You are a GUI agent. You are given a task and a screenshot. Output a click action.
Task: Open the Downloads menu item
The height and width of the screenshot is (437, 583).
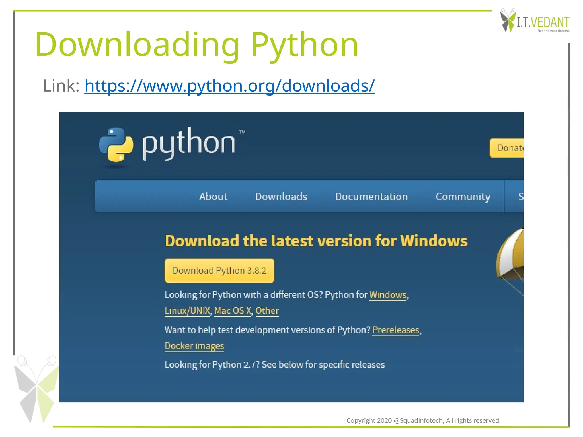pyautogui.click(x=281, y=197)
